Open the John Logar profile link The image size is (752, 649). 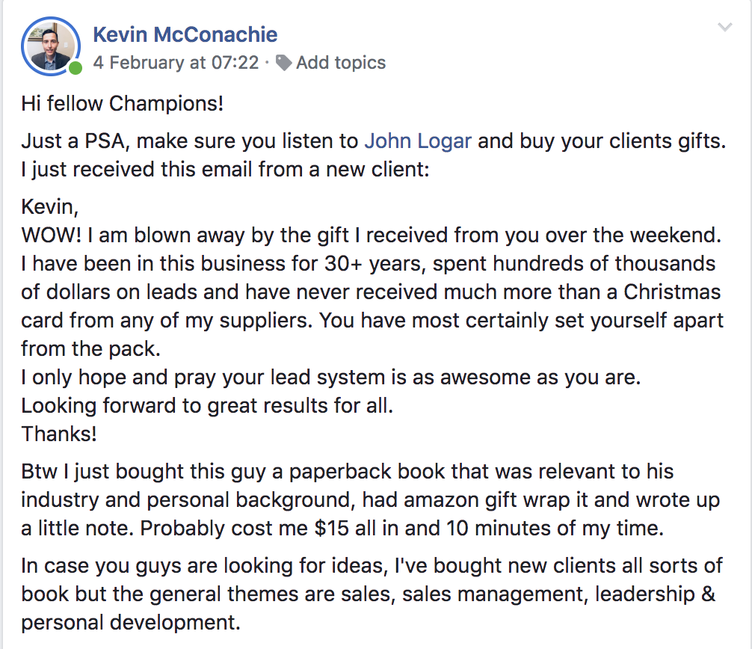coord(418,141)
